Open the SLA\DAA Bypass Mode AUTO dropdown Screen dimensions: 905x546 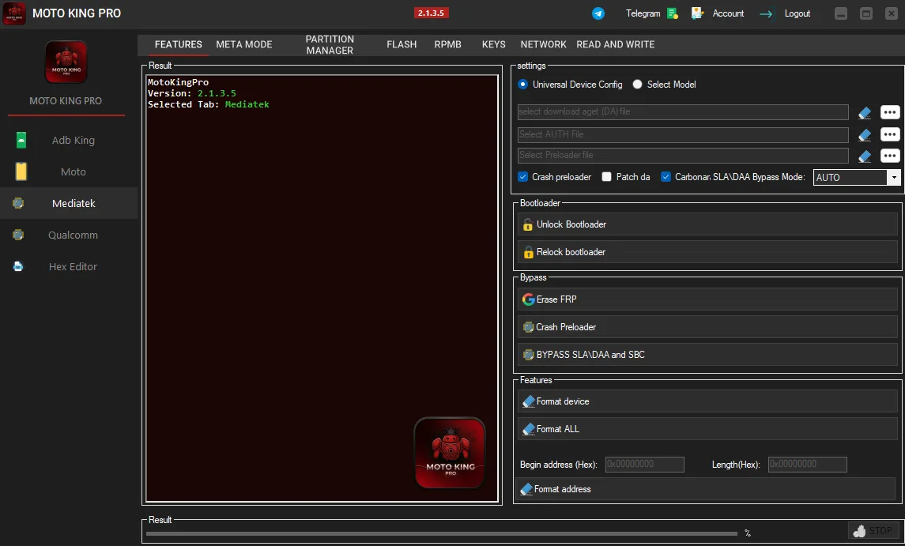894,177
